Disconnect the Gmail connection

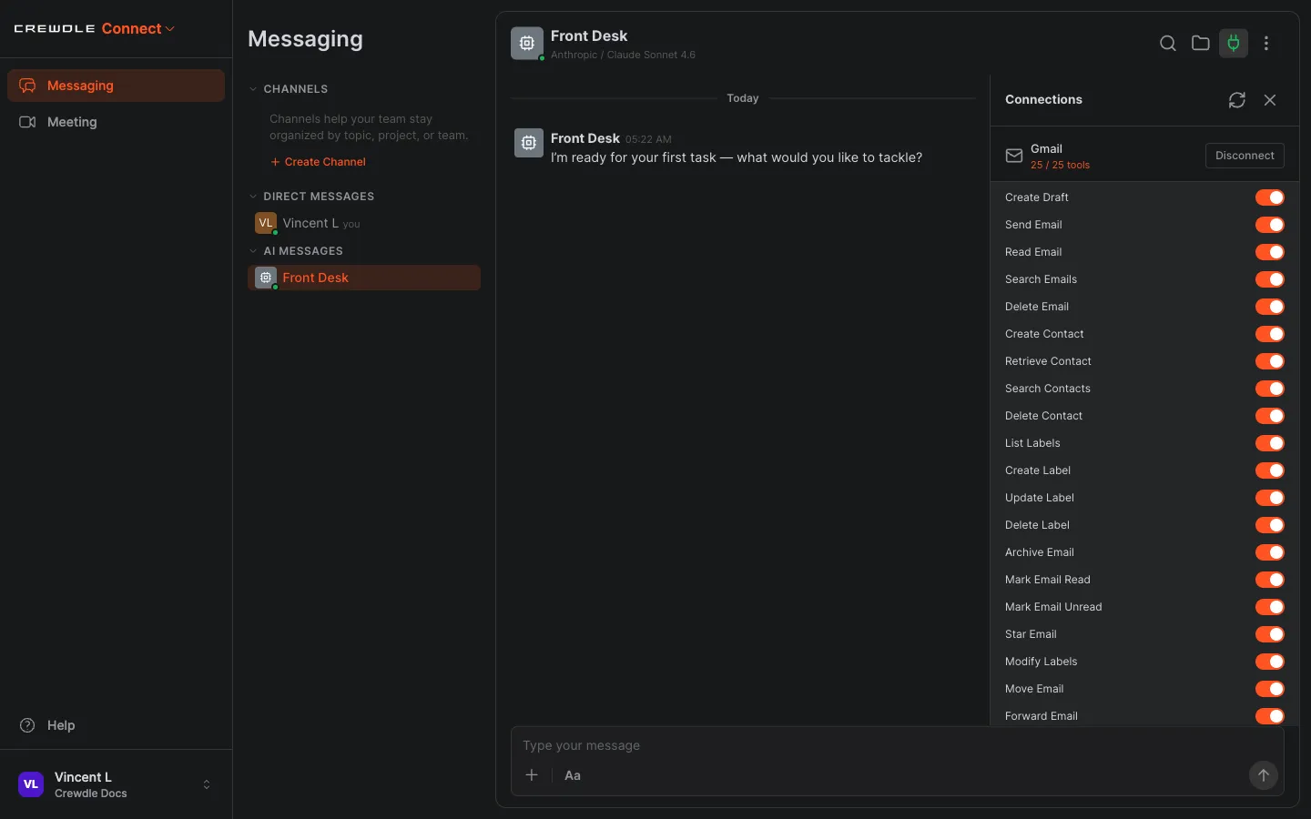[1245, 156]
